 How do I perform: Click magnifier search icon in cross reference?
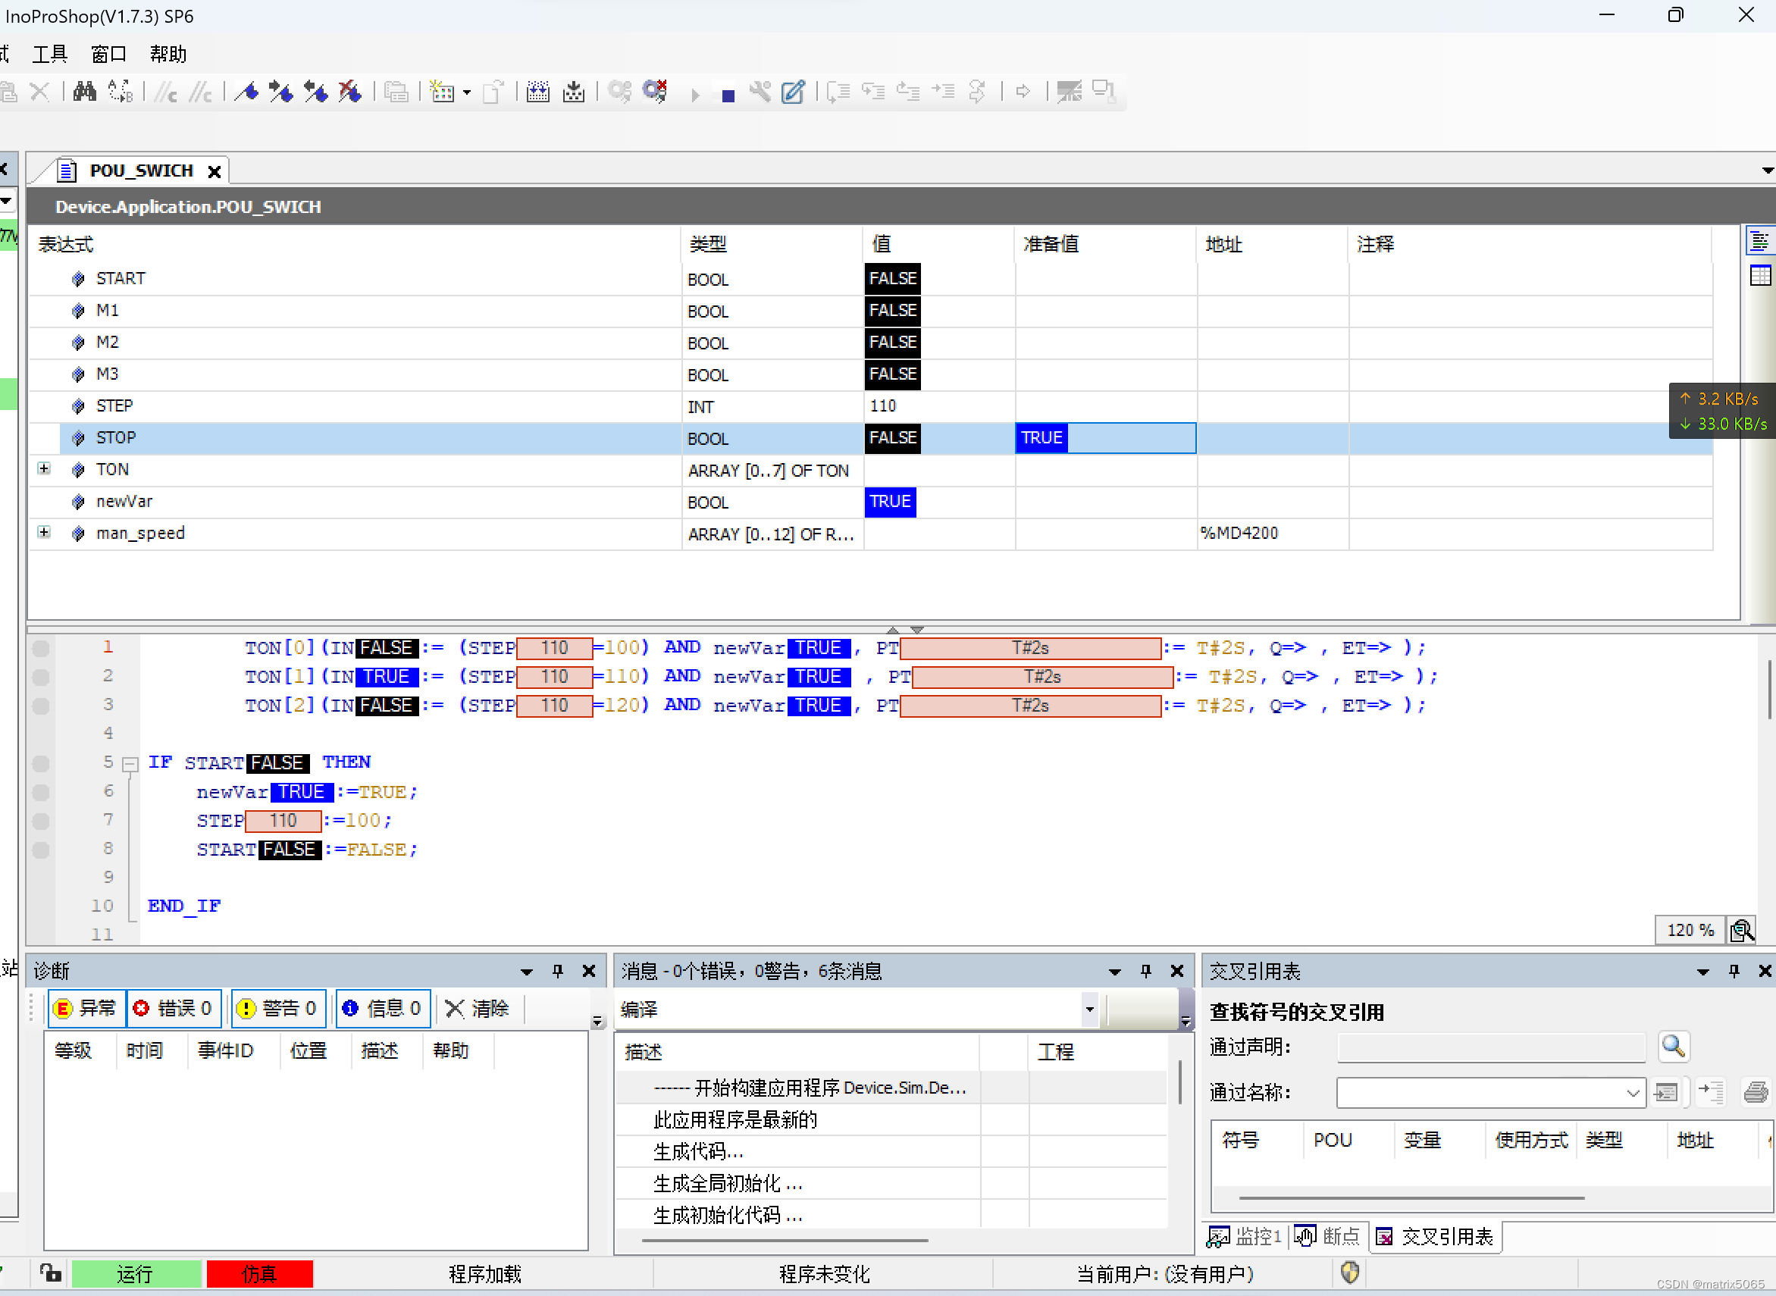pos(1672,1047)
